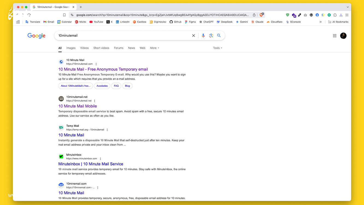The width and height of the screenshot is (364, 205).
Task: Expand the More search filters dropdown
Action: coord(155,48)
